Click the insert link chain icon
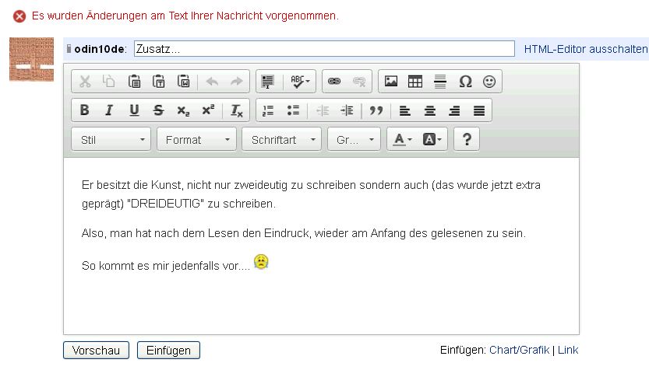This screenshot has width=649, height=370. coord(334,81)
